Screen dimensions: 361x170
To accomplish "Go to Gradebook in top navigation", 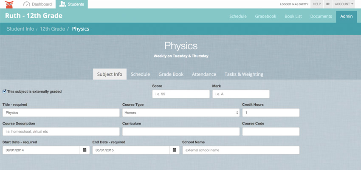I will pyautogui.click(x=265, y=16).
